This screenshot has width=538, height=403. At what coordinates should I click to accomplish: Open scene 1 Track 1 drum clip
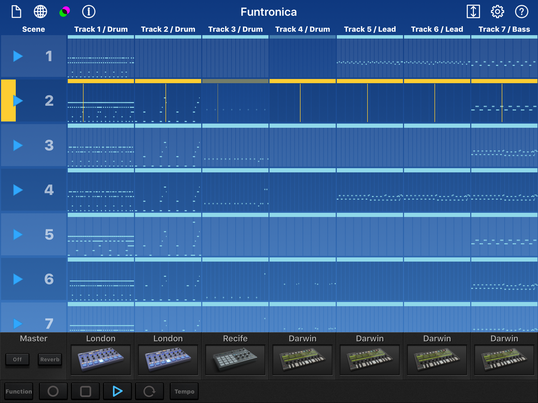tap(101, 56)
